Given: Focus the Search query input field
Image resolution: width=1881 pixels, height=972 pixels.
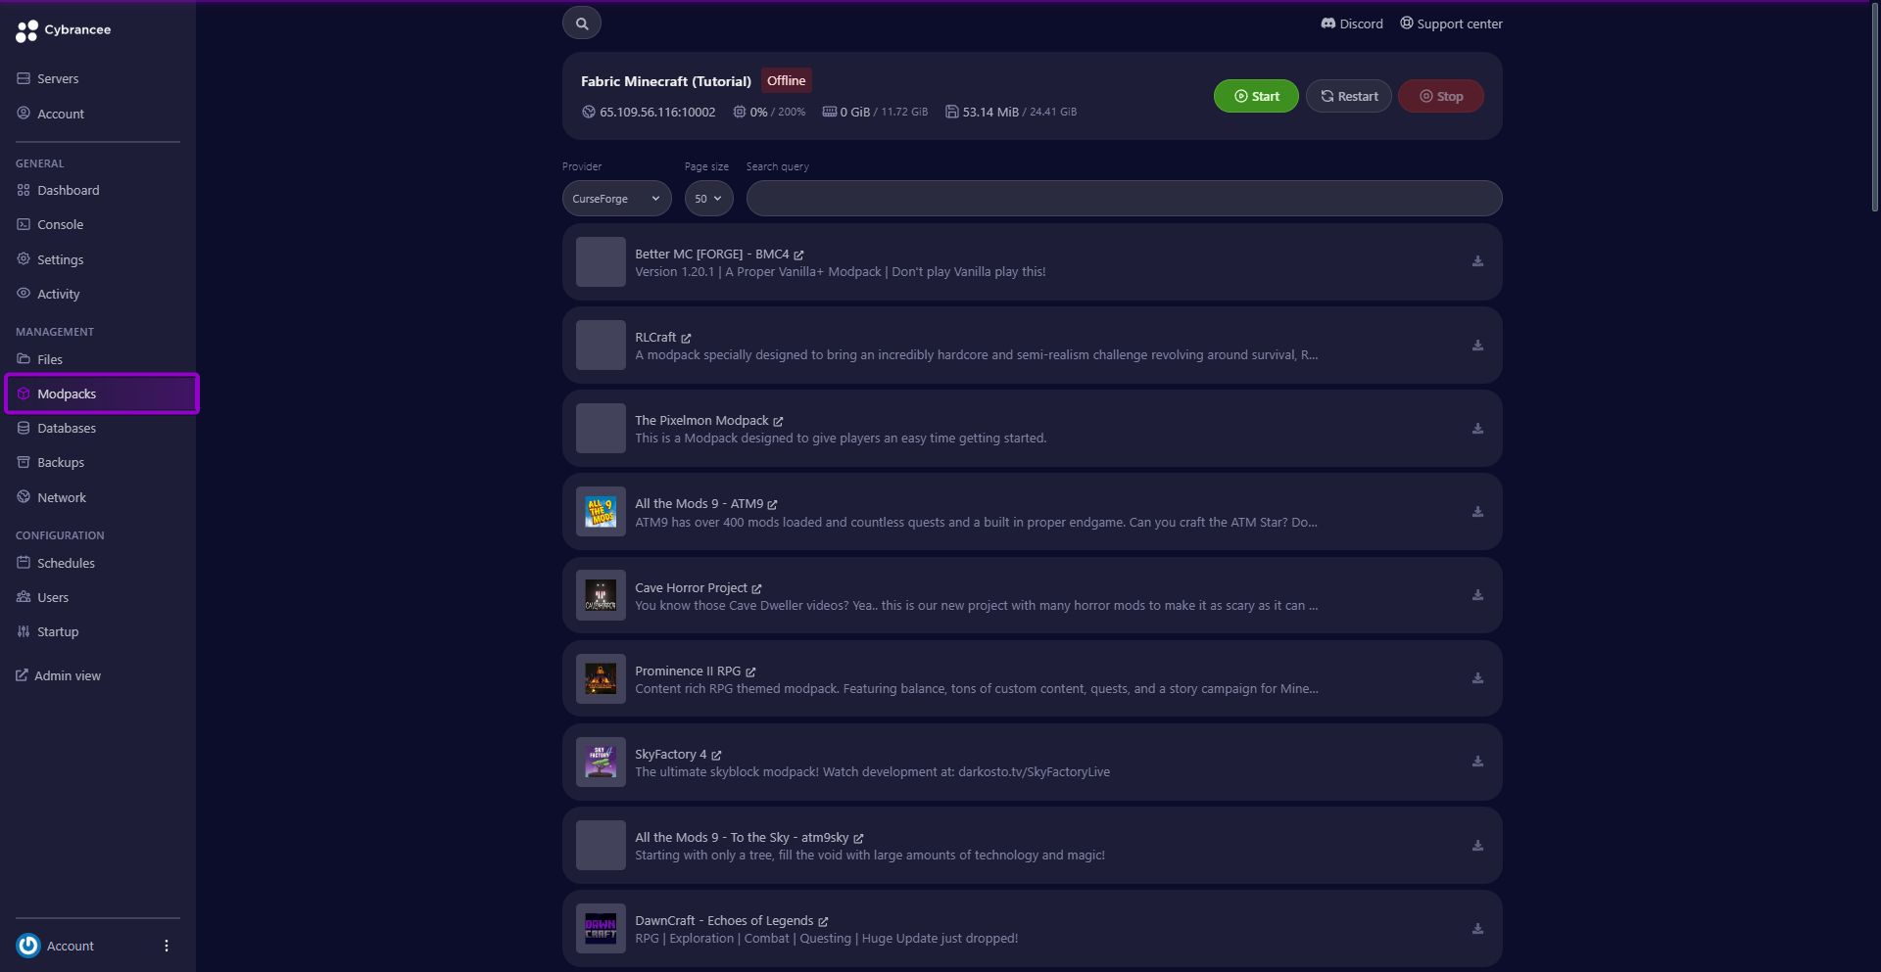Looking at the screenshot, I should tap(1124, 199).
